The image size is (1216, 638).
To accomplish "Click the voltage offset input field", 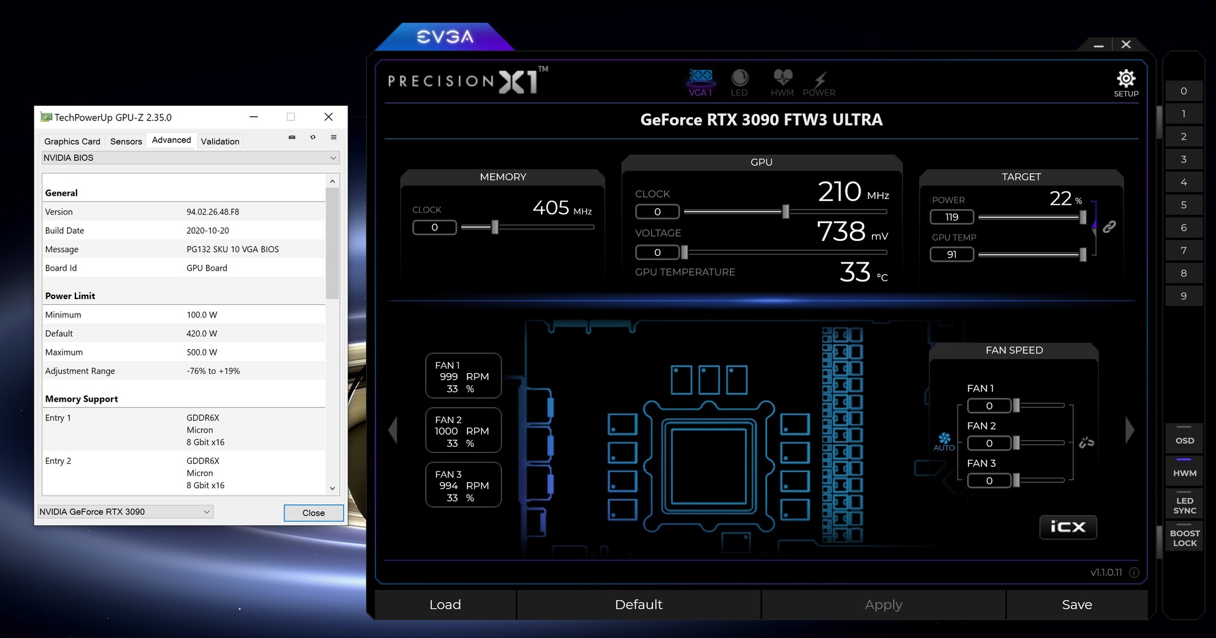I will point(657,252).
